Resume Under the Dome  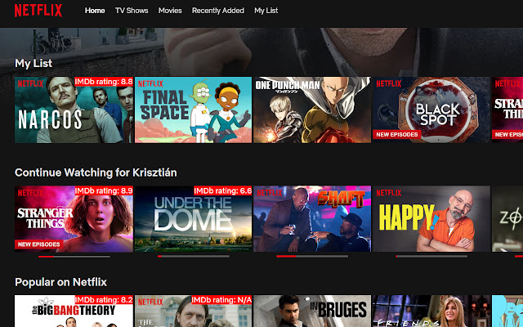(193, 219)
